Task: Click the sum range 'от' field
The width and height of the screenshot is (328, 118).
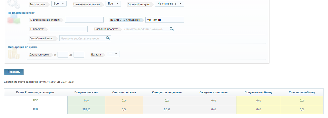Action: [x=63, y=54]
